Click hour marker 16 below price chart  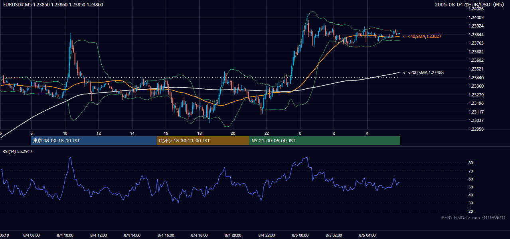pyautogui.click(x=166, y=133)
